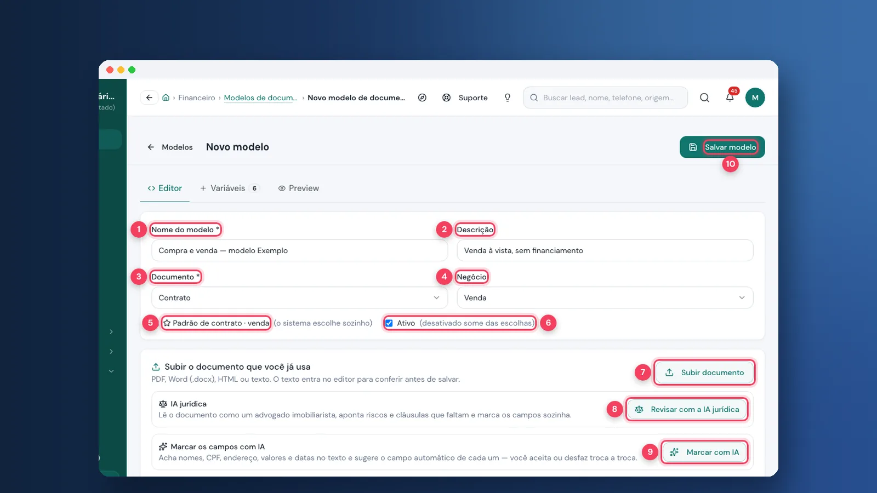This screenshot has height=493, width=877.
Task: Click the star Padrão de contrato · venda
Action: tap(217, 323)
